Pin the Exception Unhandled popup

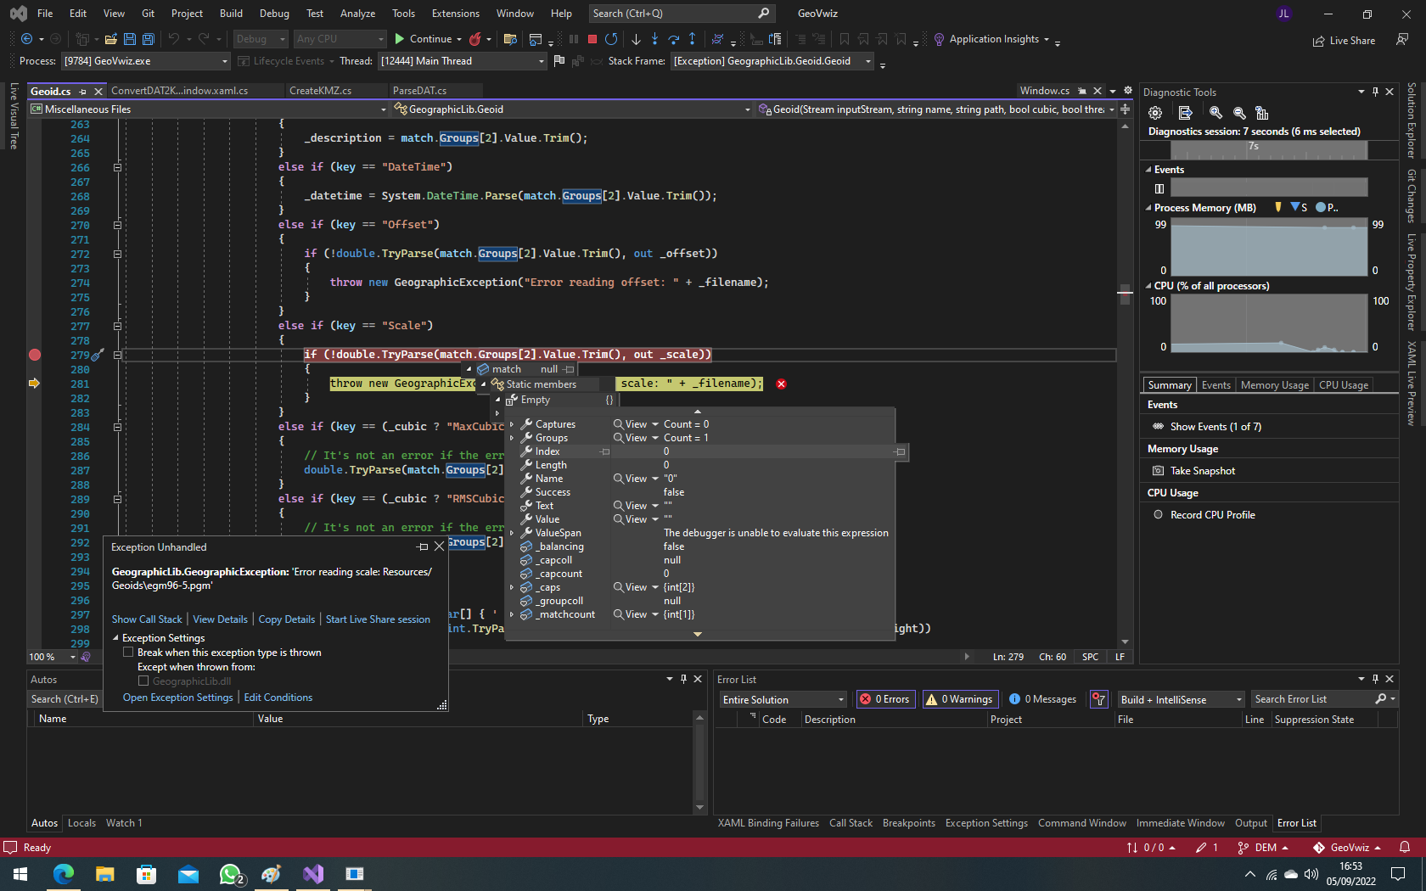point(423,547)
